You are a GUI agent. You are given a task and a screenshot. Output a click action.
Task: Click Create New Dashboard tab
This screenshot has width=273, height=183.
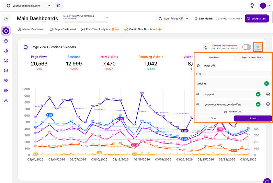click(x=143, y=29)
